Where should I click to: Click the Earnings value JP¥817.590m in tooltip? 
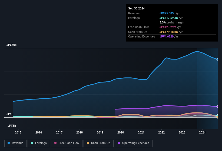coord(169,18)
